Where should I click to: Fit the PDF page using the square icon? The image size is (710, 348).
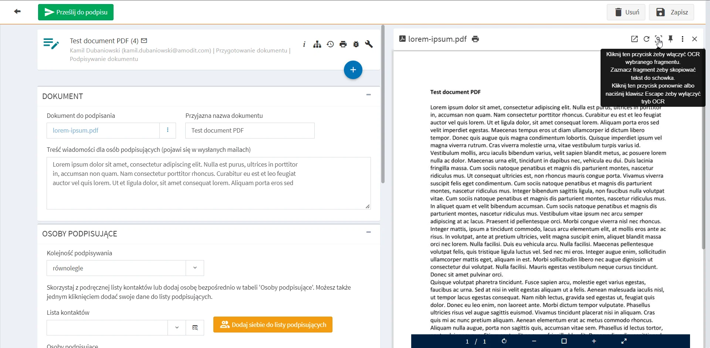(564, 341)
